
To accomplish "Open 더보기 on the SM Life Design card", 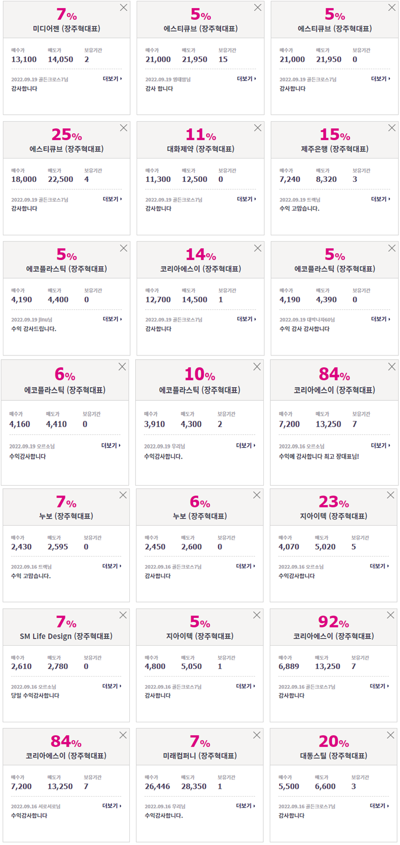I will (112, 686).
